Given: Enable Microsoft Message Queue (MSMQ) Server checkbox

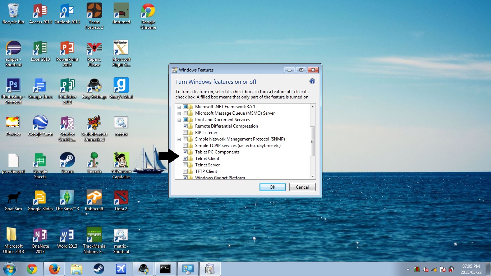Looking at the screenshot, I should click(185, 113).
